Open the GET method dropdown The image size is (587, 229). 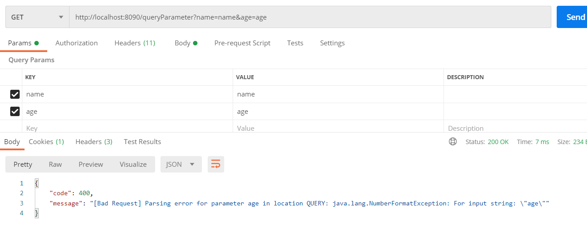pyautogui.click(x=37, y=17)
